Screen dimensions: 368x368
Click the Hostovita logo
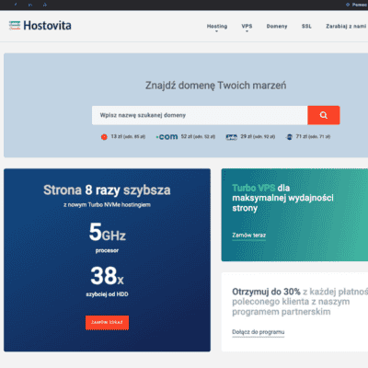tap(40, 26)
